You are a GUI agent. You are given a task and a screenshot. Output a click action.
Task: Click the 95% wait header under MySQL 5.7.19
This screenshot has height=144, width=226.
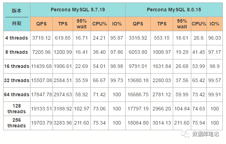tap(82, 24)
